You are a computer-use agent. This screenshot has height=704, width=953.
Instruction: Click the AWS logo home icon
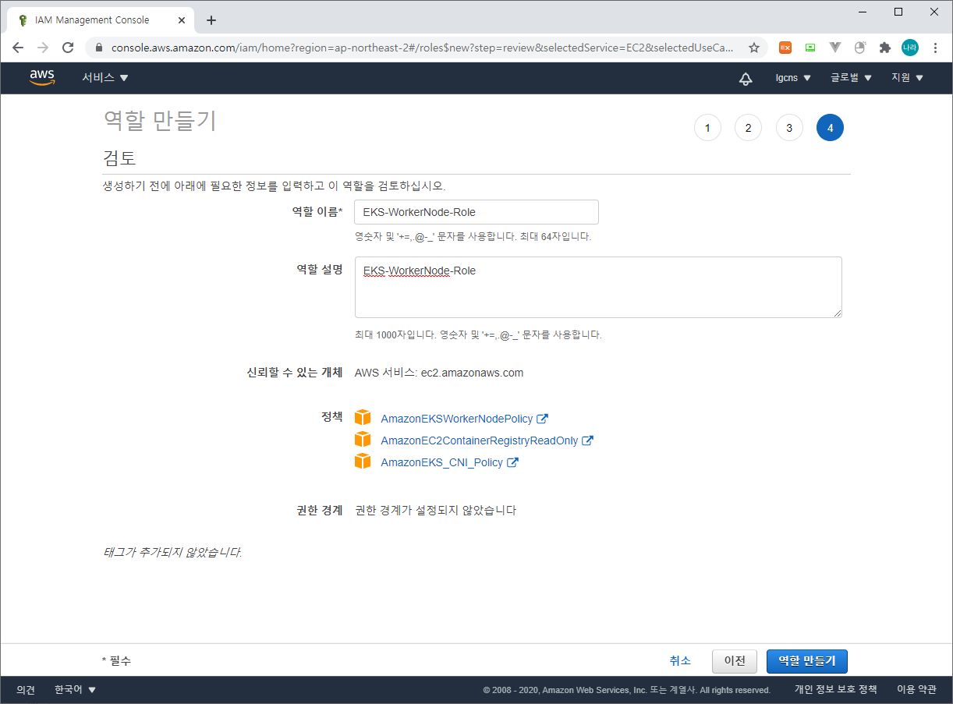pyautogui.click(x=42, y=77)
